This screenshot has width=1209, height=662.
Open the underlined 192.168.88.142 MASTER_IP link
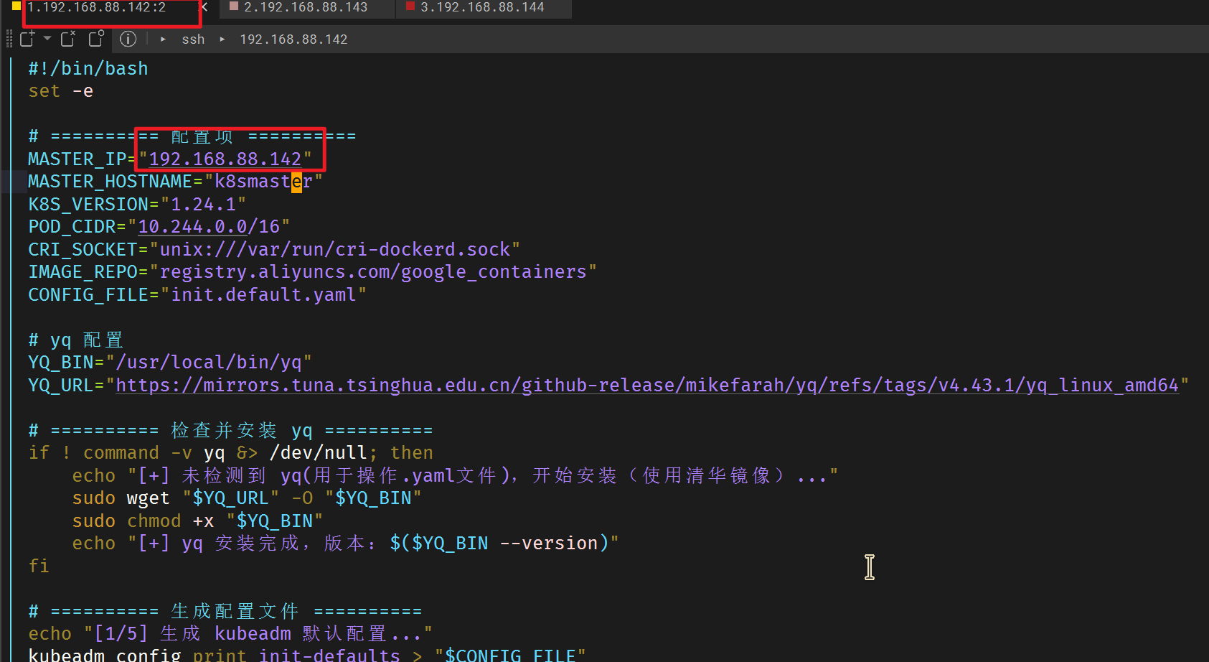tap(225, 159)
